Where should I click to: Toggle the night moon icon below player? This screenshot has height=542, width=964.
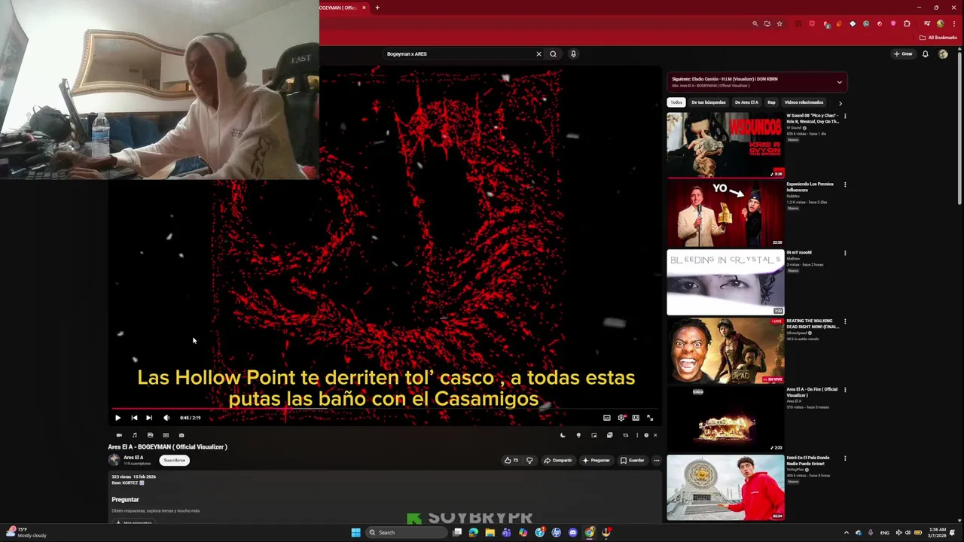(563, 435)
